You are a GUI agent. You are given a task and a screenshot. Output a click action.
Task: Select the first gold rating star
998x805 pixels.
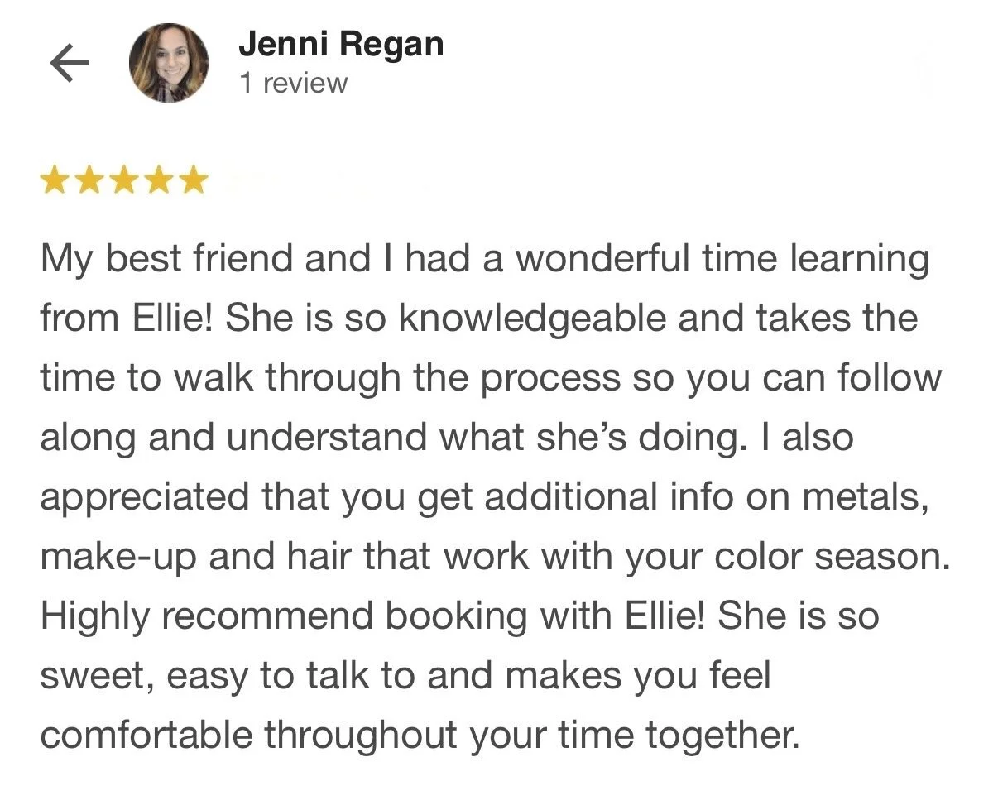click(x=54, y=179)
